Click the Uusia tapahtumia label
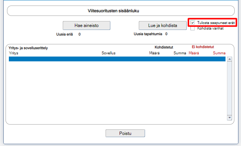 148,34
